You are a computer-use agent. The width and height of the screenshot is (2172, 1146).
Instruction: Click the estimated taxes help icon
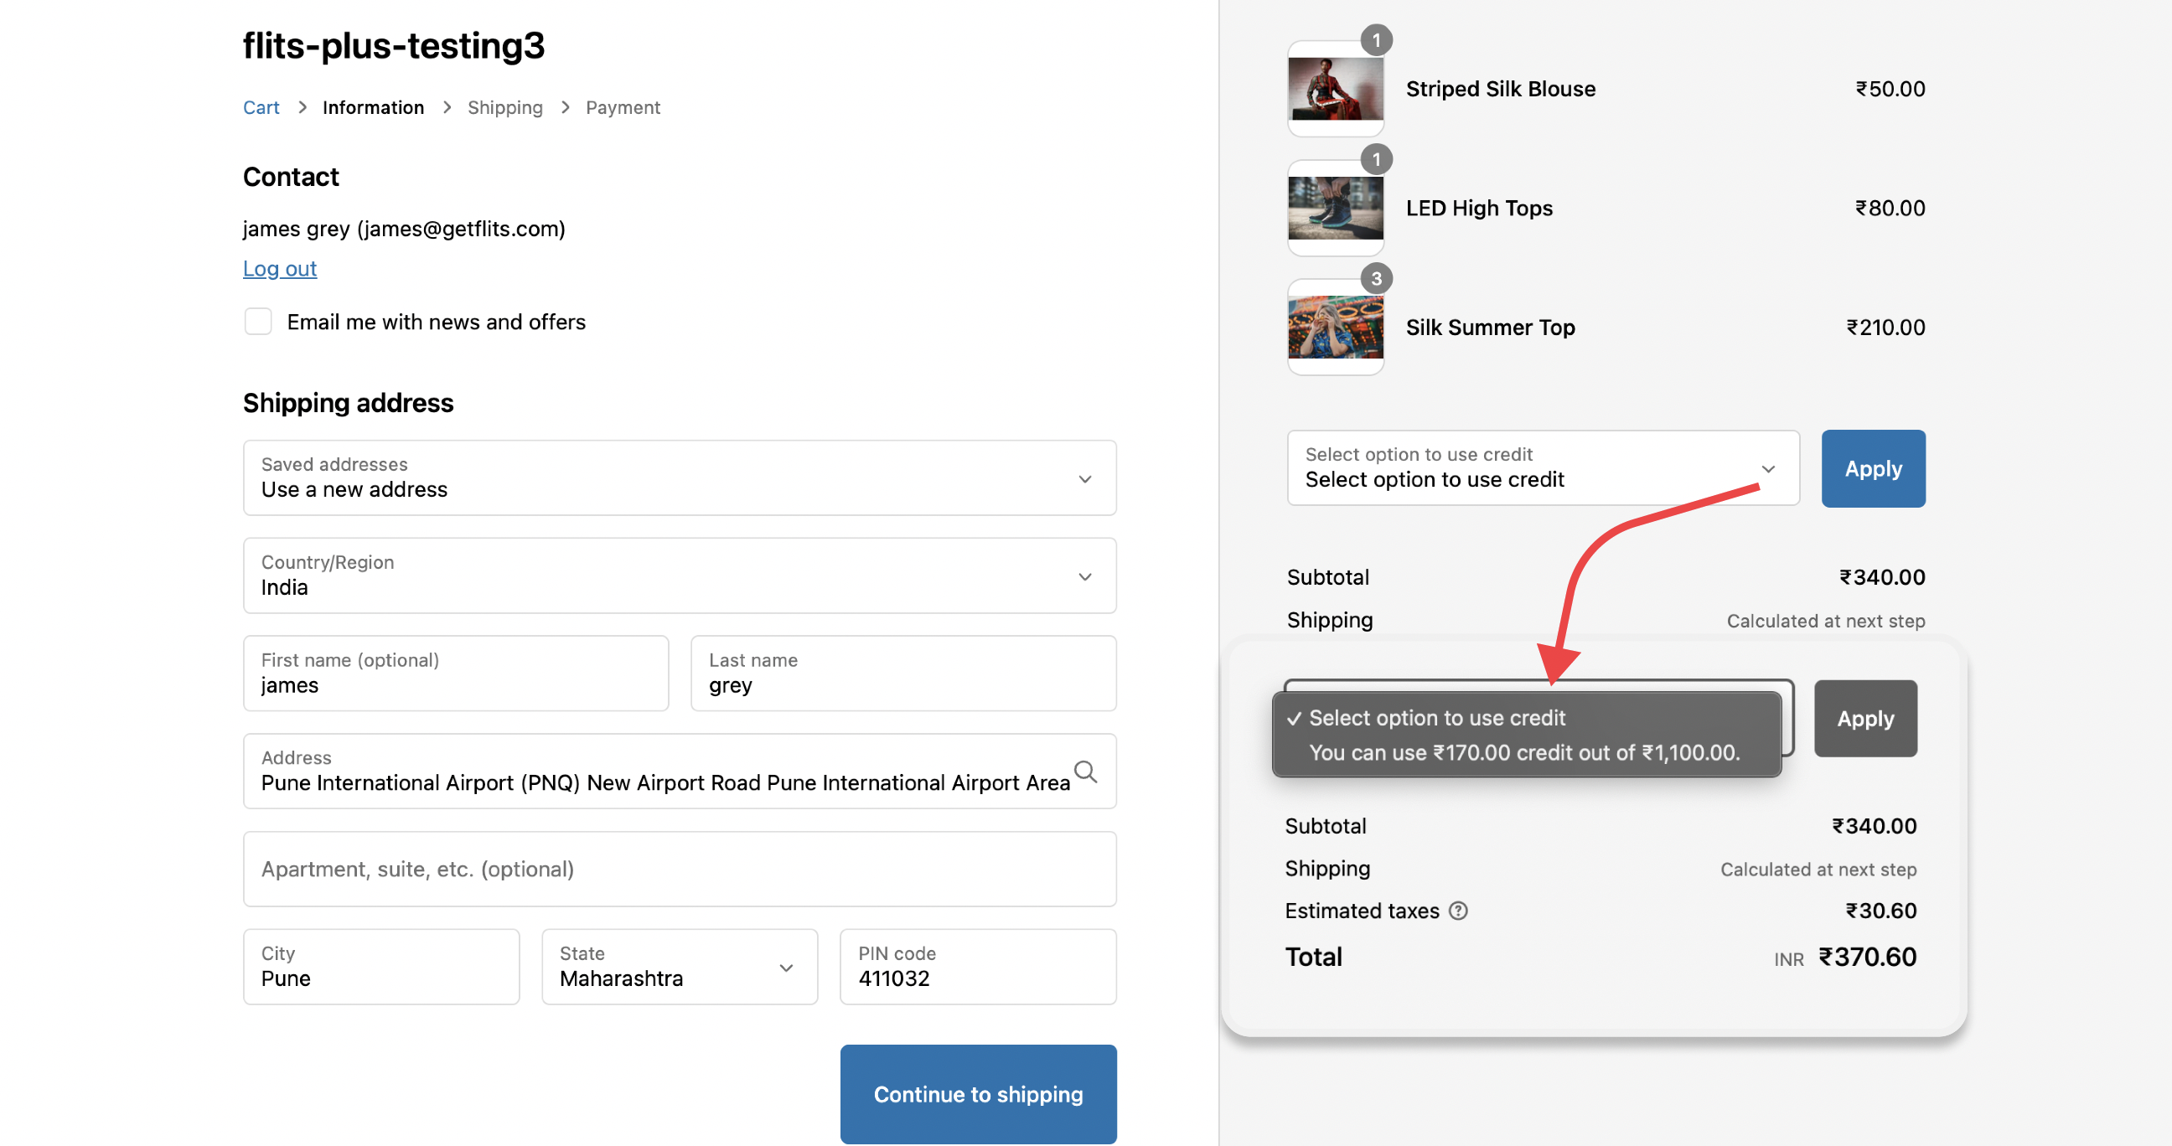(x=1458, y=911)
